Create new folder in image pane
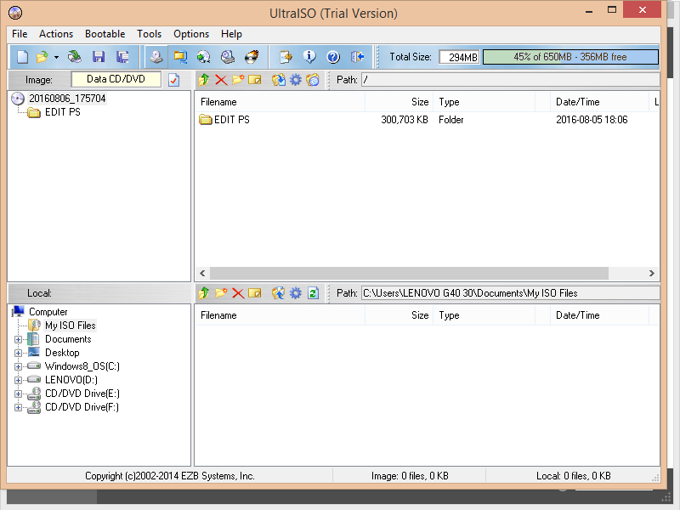 pyautogui.click(x=238, y=80)
